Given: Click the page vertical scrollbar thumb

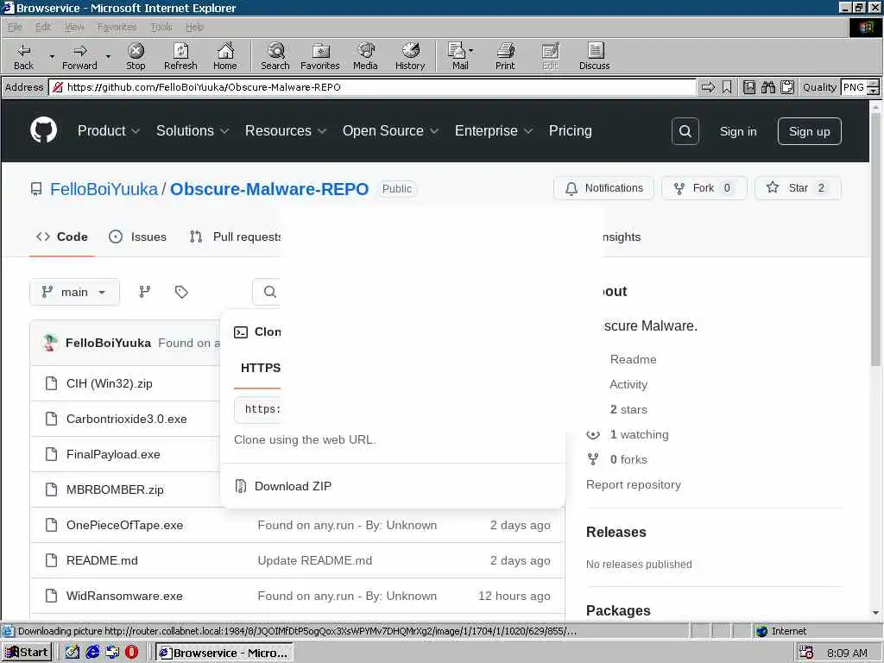Looking at the screenshot, I should (x=875, y=238).
